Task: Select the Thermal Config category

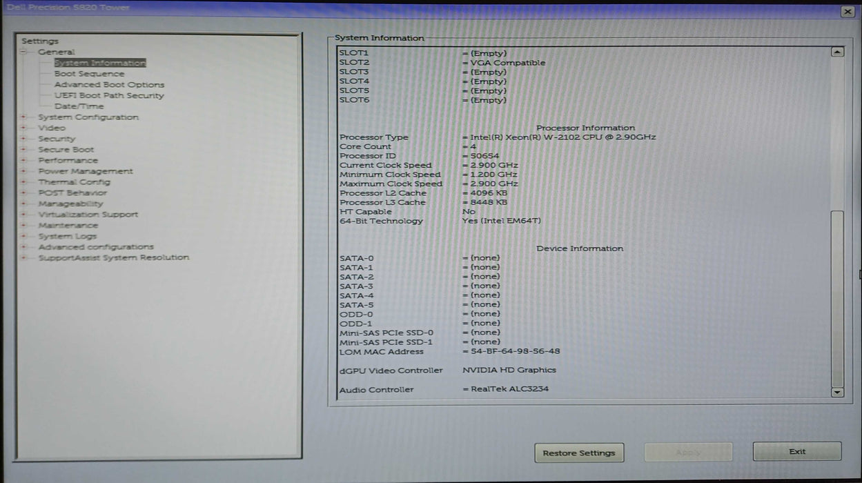Action: (74, 182)
